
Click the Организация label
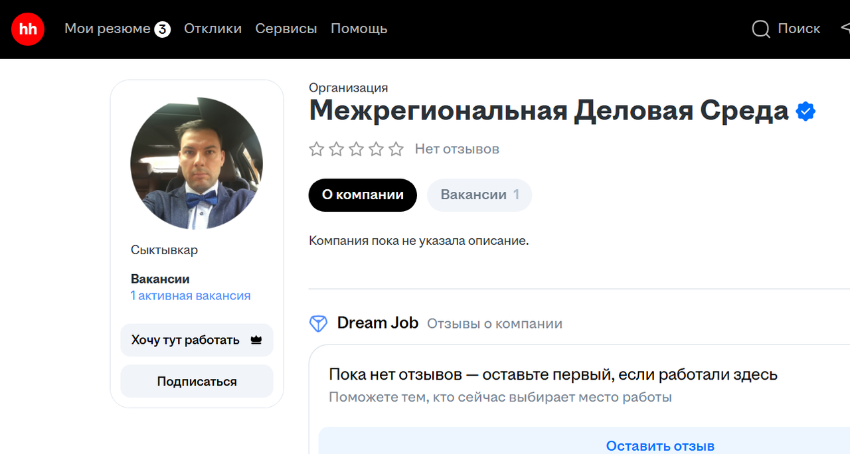point(349,88)
